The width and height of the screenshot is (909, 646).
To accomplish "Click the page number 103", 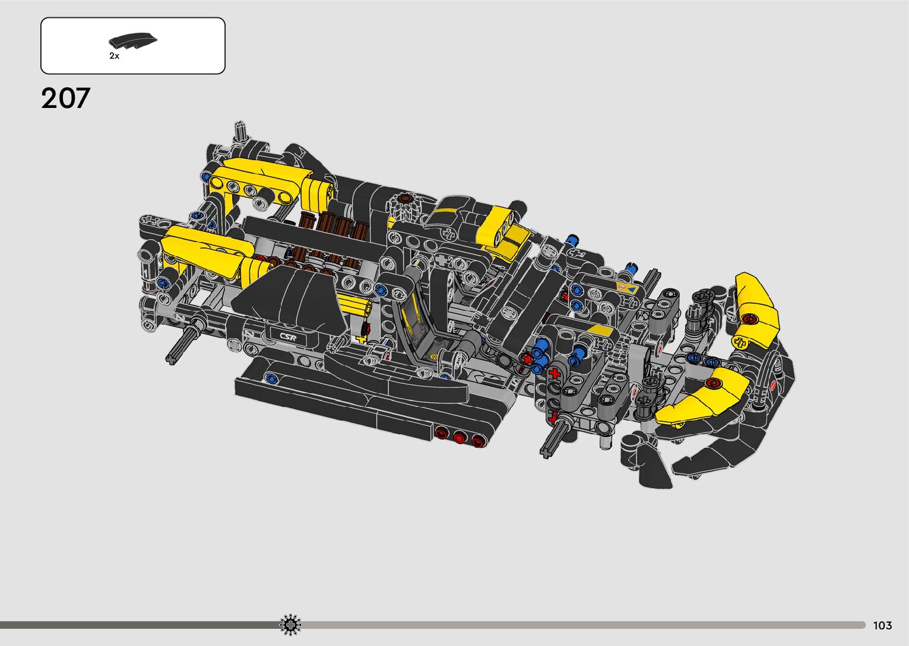I will (x=882, y=625).
